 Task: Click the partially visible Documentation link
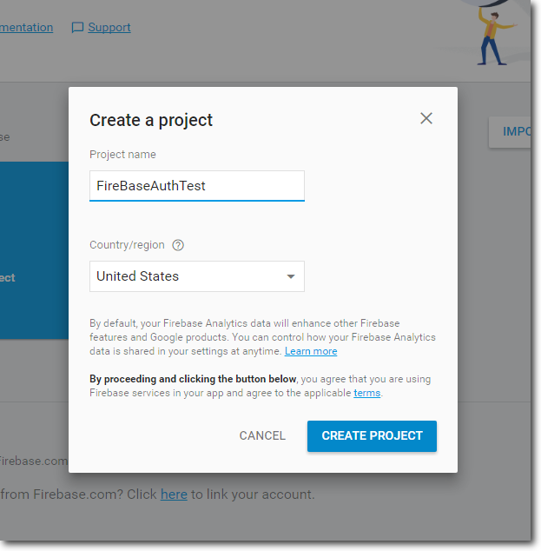pos(26,28)
